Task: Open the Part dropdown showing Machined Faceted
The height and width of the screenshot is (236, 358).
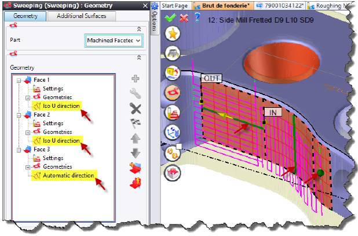Action: pyautogui.click(x=114, y=41)
